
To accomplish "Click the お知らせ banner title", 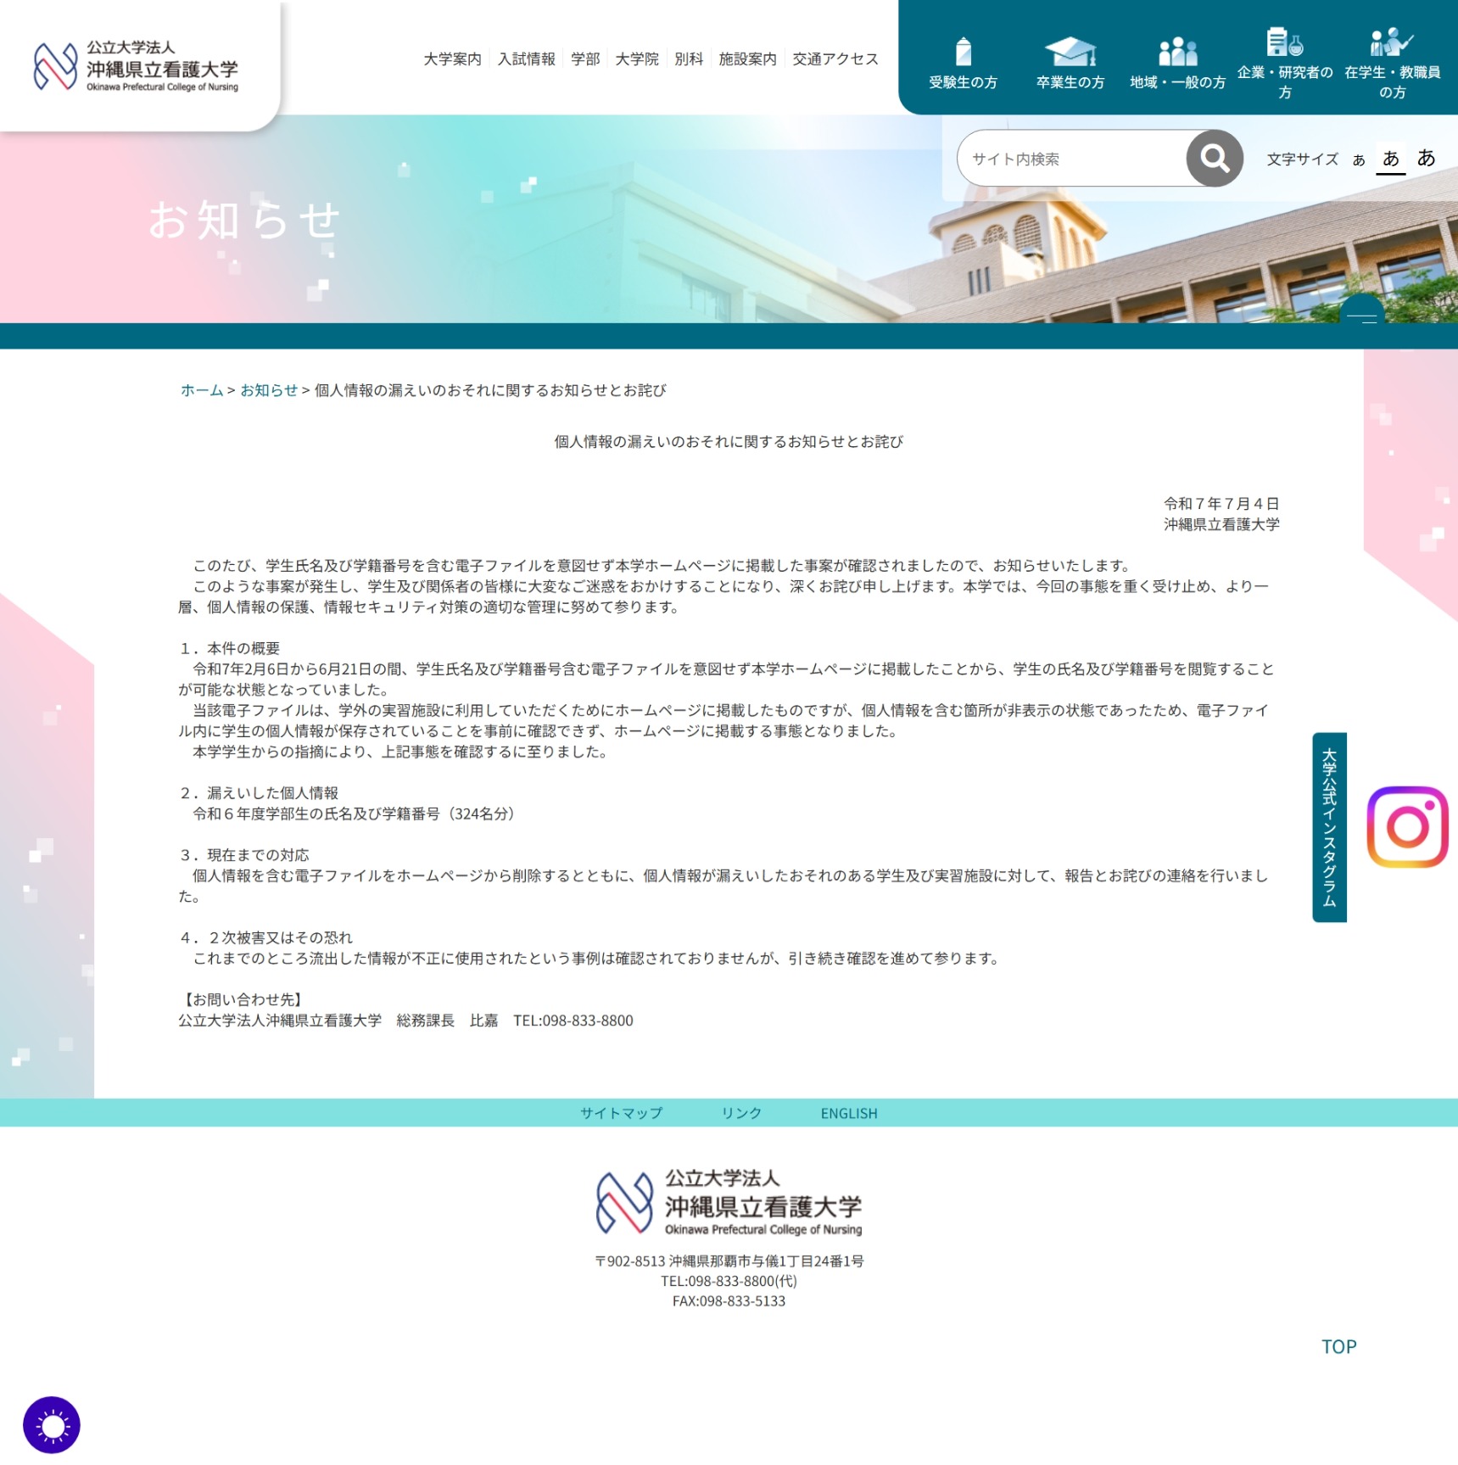I will point(244,221).
